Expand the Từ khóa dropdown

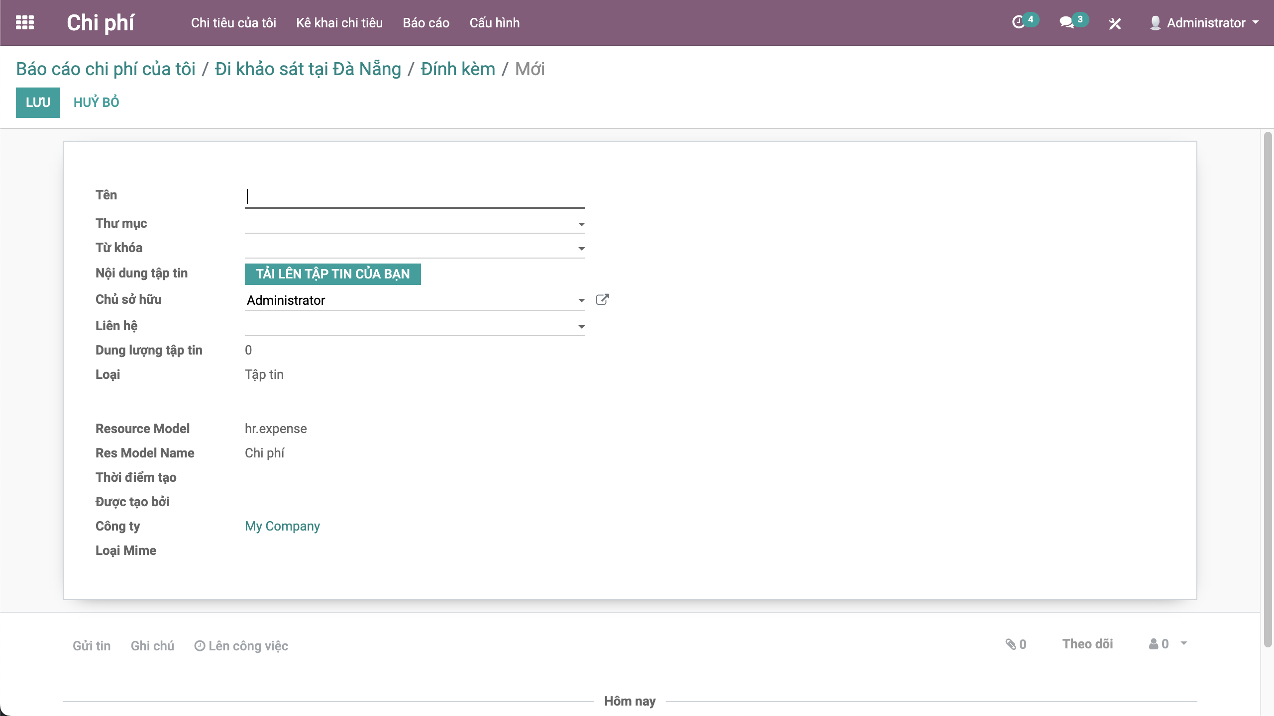tap(581, 249)
